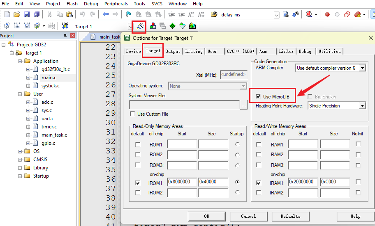Open ARM Compiler version dropdown

point(363,68)
